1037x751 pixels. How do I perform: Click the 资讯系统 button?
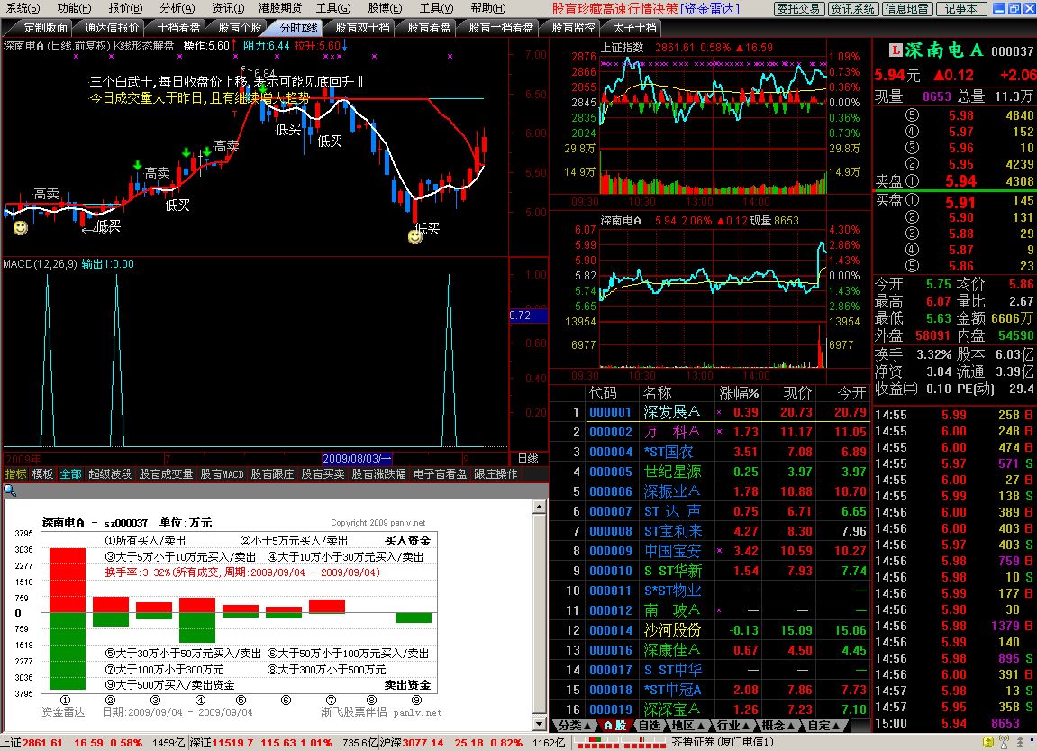(x=853, y=9)
